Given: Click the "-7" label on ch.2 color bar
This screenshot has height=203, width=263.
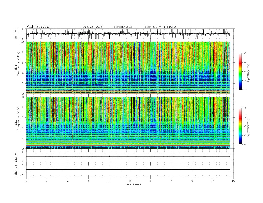Looking at the screenshot, I should coord(245,144).
